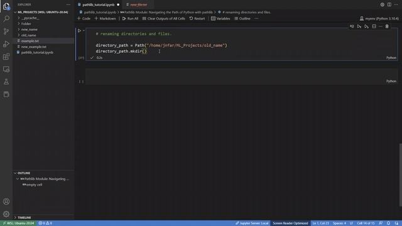Screen dimensions: 402x226
Task: Split the editor to the right
Action: coord(389,4)
